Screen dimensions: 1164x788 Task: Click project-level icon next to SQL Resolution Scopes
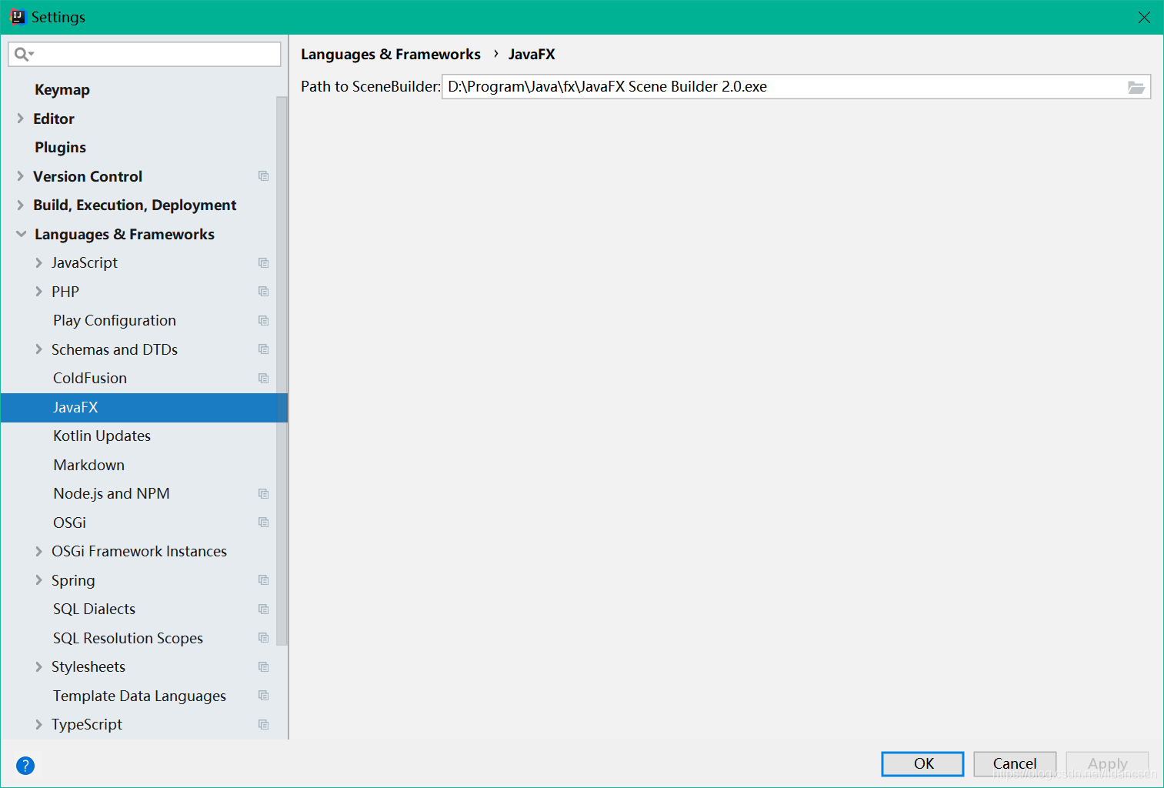[264, 638]
